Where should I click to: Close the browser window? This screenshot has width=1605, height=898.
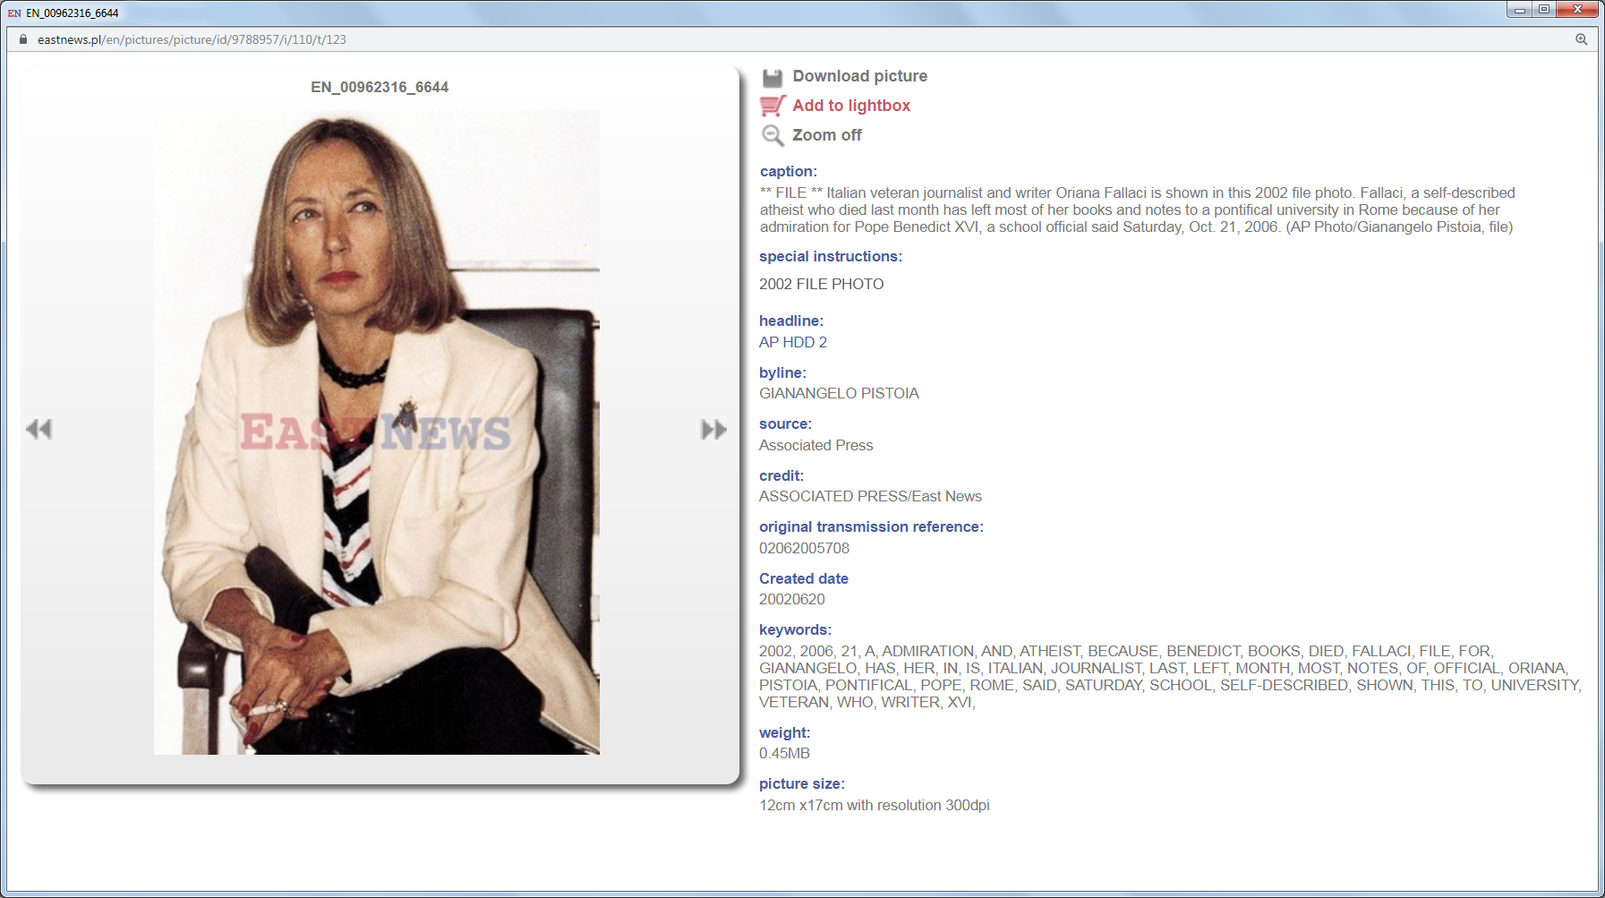(1577, 10)
